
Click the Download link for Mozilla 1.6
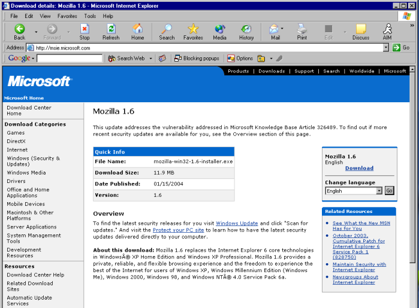coord(359,168)
